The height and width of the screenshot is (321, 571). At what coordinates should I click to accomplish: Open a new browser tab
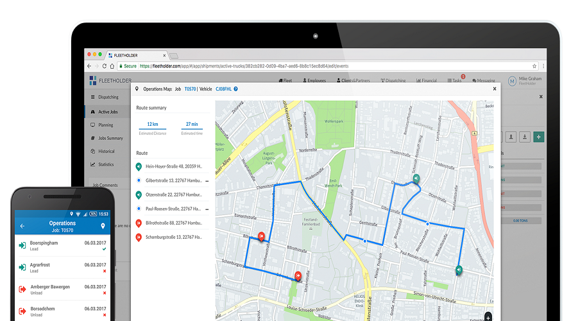click(174, 56)
